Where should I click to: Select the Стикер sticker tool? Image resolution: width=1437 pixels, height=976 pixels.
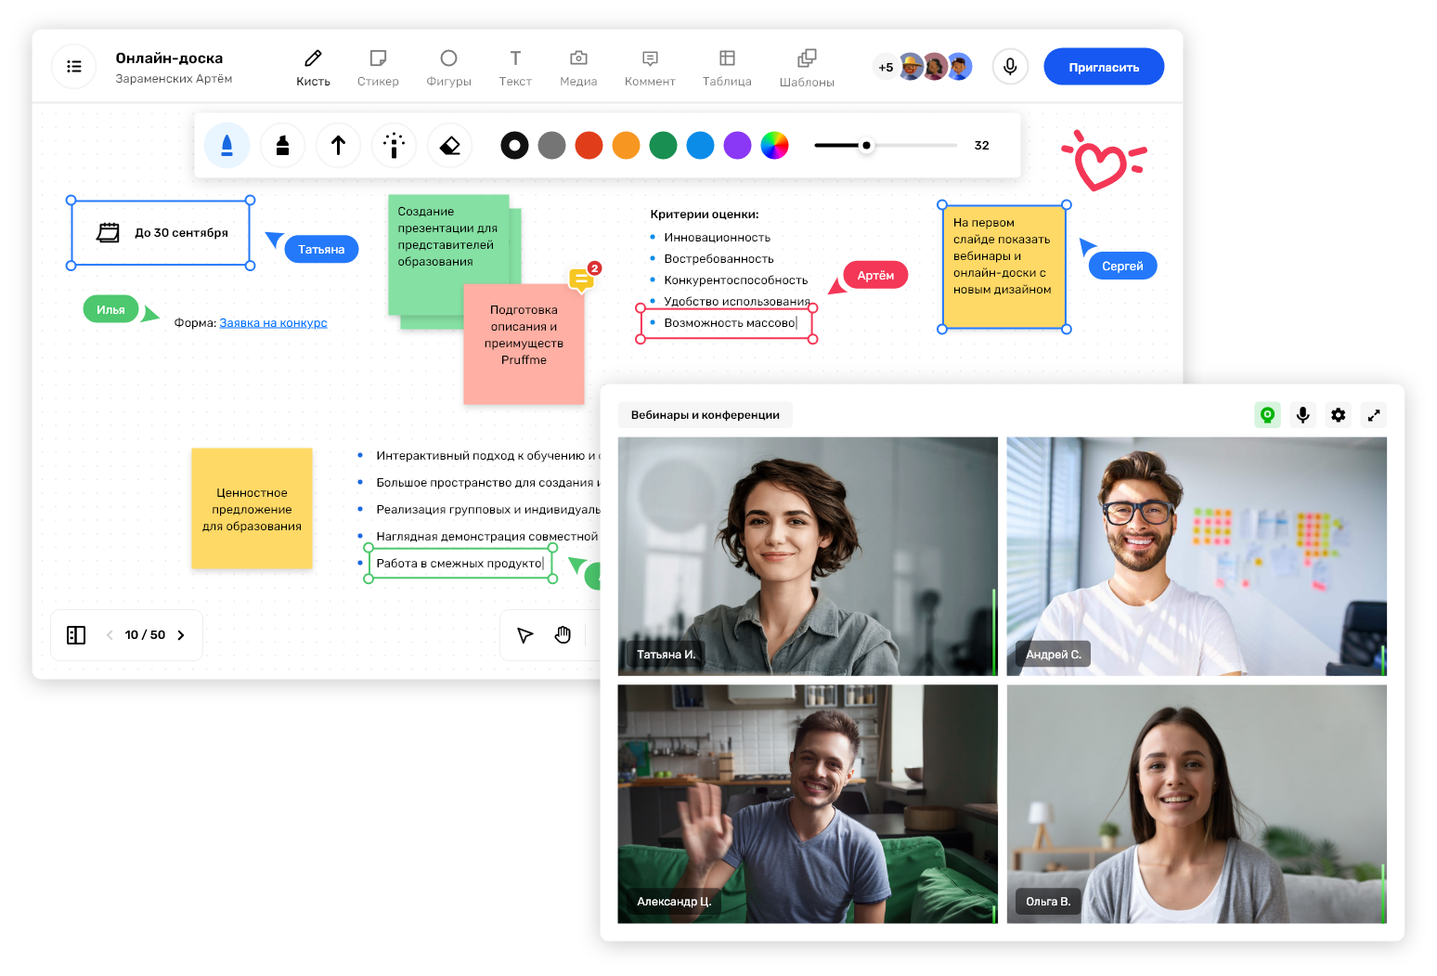pyautogui.click(x=378, y=68)
